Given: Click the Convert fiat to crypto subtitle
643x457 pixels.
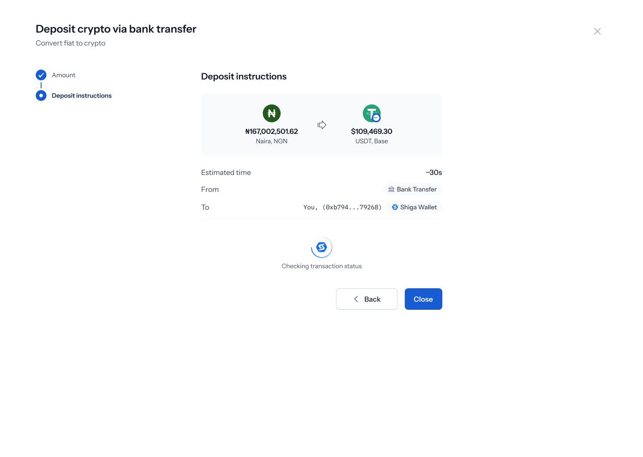Looking at the screenshot, I should 71,43.
